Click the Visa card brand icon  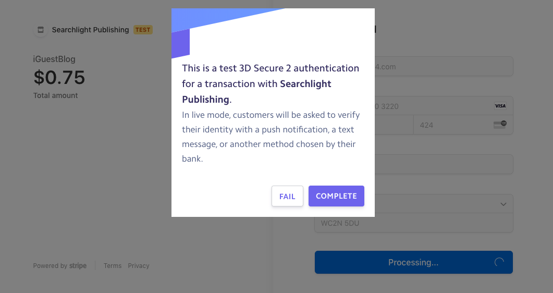coord(500,106)
